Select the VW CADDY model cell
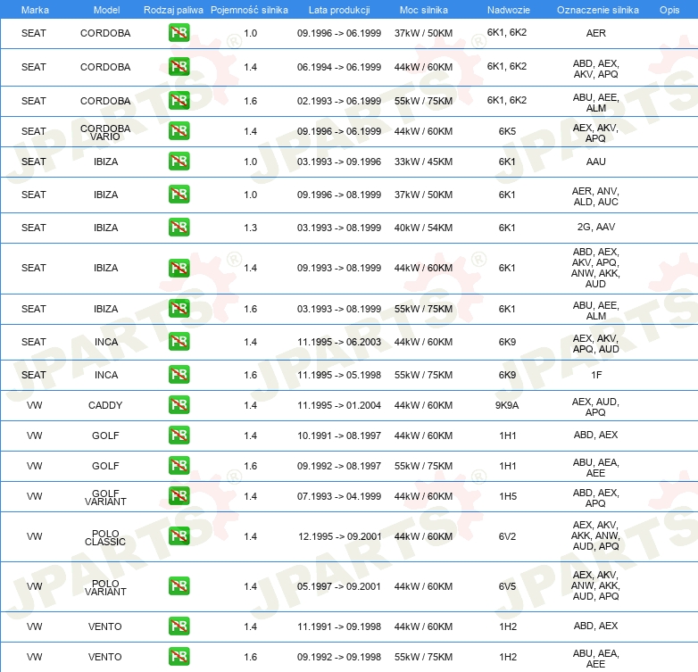698x672 pixels. click(x=105, y=405)
